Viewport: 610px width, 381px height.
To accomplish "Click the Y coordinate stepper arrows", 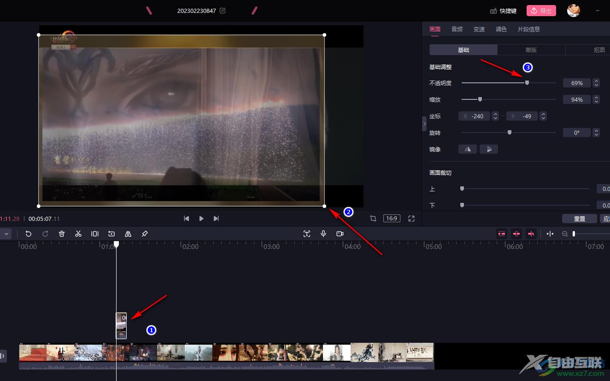I will (x=543, y=116).
